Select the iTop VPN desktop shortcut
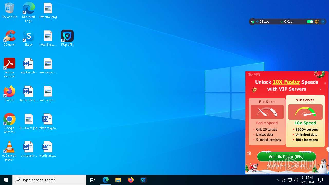329x185 pixels. pyautogui.click(x=67, y=39)
